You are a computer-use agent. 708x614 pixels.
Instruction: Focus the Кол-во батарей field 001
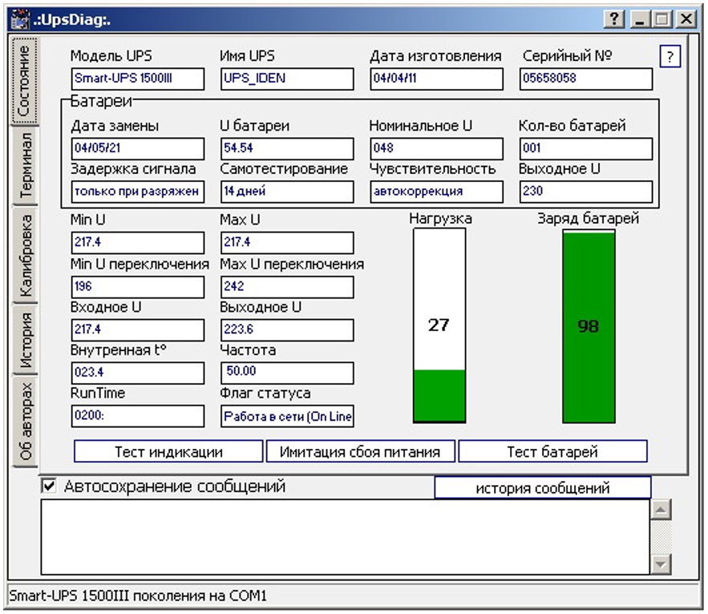pyautogui.click(x=586, y=149)
